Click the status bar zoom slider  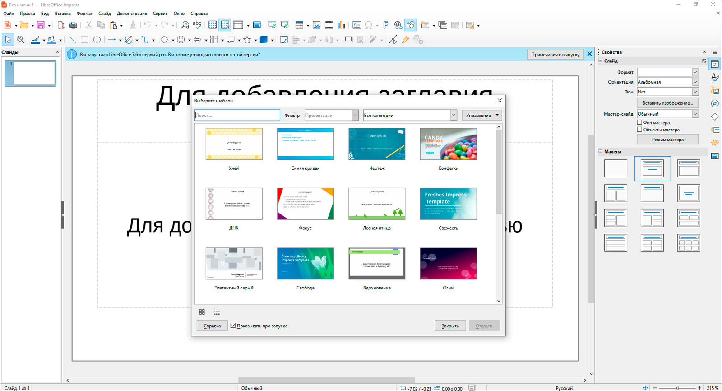677,388
